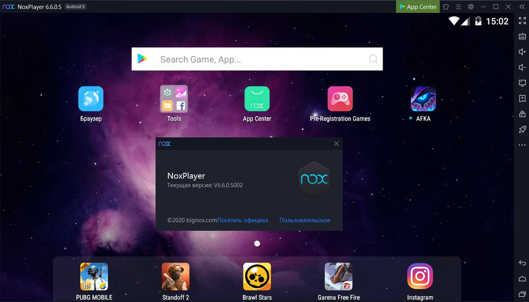Open the hamburger menu in title bar
529x302 pixels.
458,7
